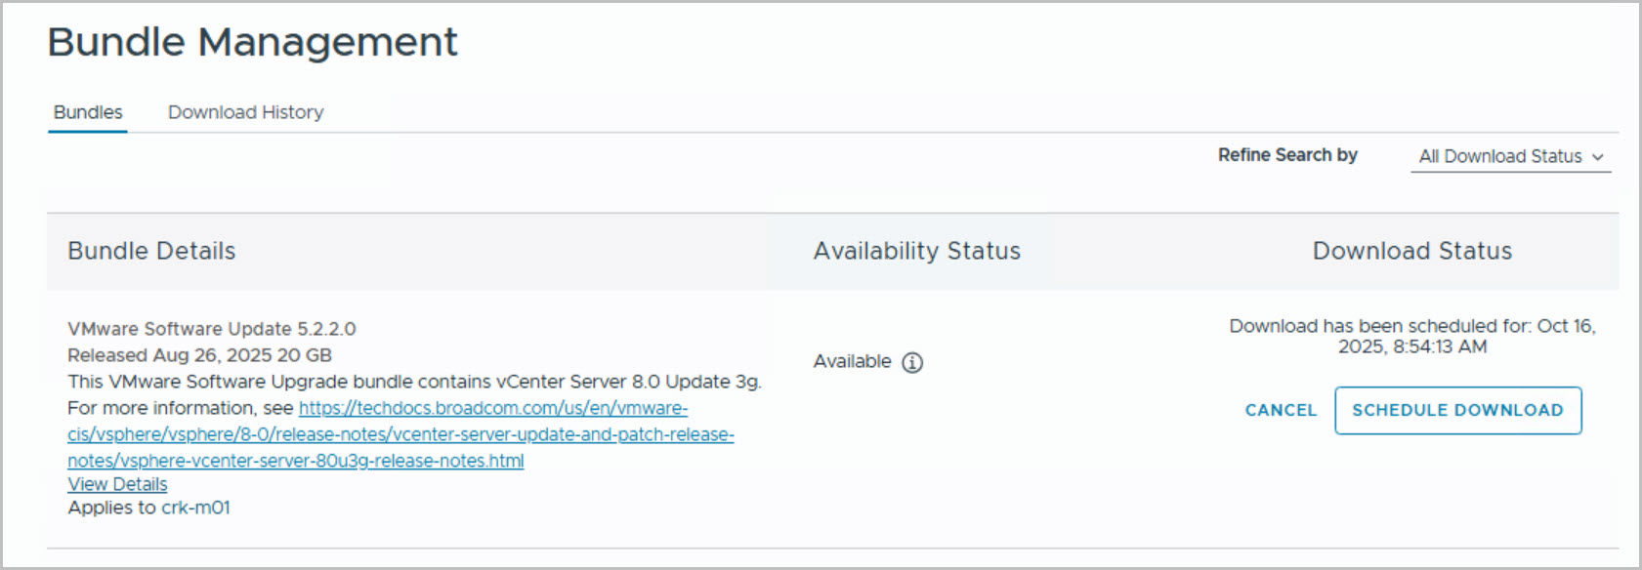Click the Download Status column header

pyautogui.click(x=1411, y=251)
